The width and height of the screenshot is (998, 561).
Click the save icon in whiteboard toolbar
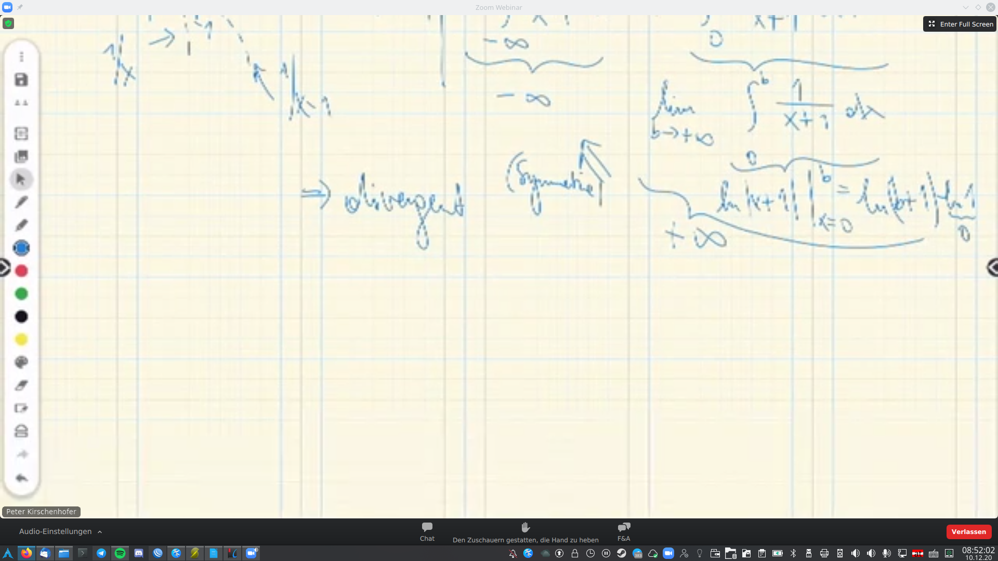click(21, 80)
